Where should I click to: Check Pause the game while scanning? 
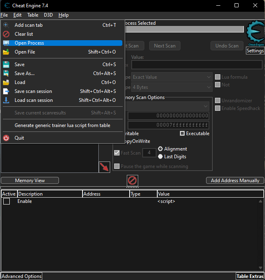pyautogui.click(x=117, y=166)
